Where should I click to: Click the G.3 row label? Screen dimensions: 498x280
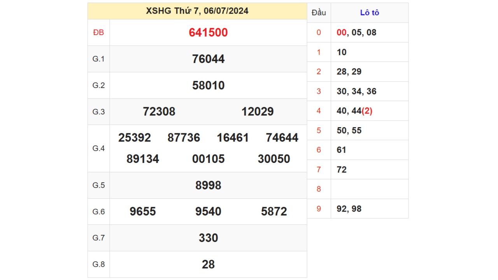tap(99, 112)
